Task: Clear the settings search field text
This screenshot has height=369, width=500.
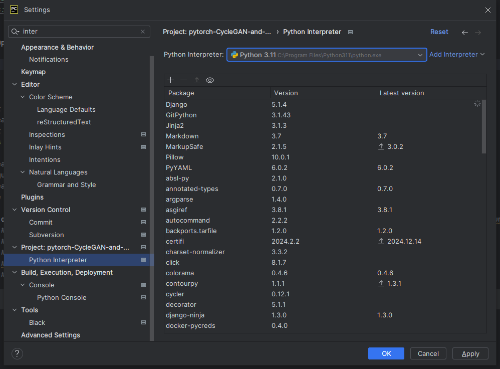Action: point(143,32)
